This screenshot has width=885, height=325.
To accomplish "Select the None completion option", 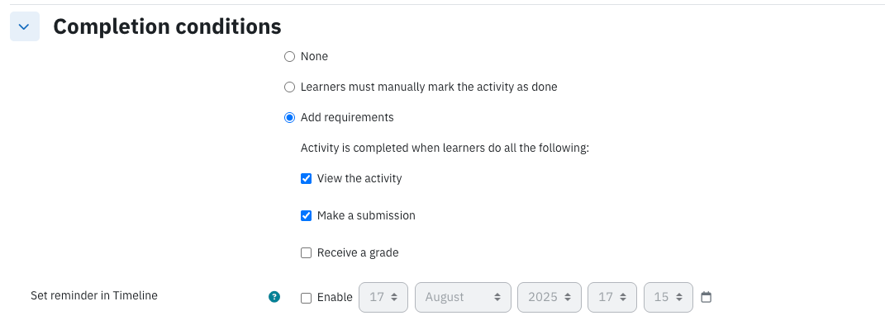I will click(289, 56).
